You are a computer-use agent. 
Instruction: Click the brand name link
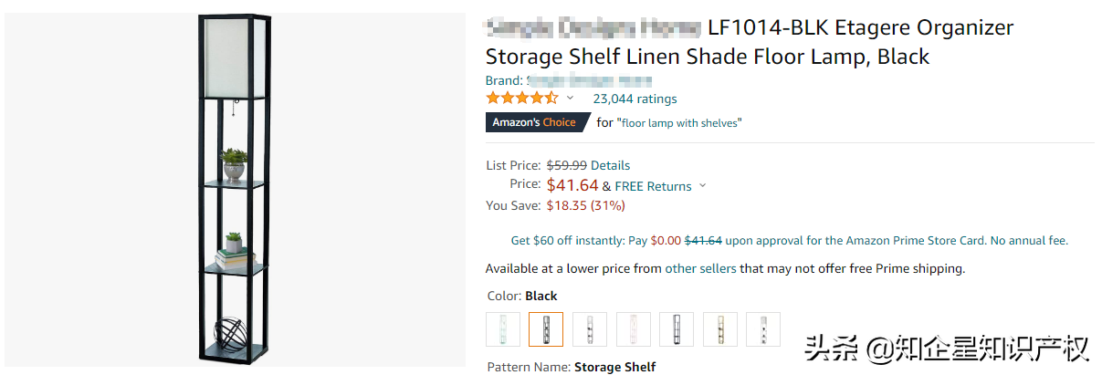click(x=593, y=80)
